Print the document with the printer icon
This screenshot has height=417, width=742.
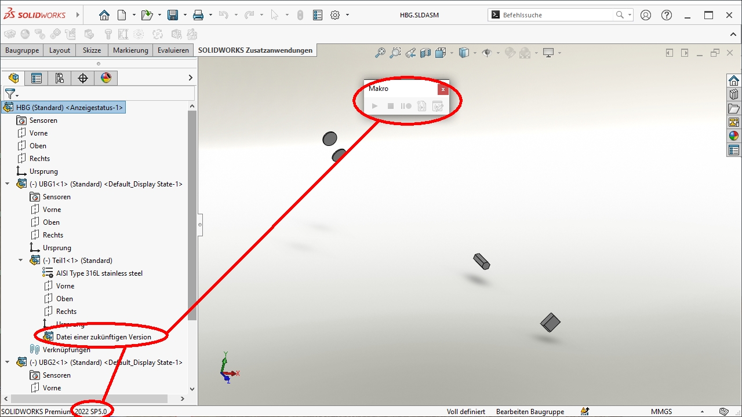tap(198, 15)
